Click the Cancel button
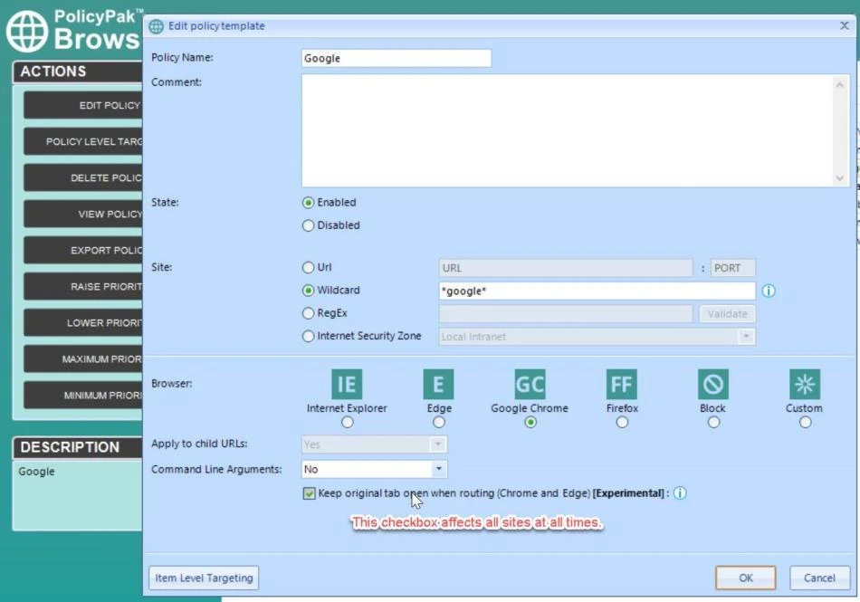 tap(819, 578)
